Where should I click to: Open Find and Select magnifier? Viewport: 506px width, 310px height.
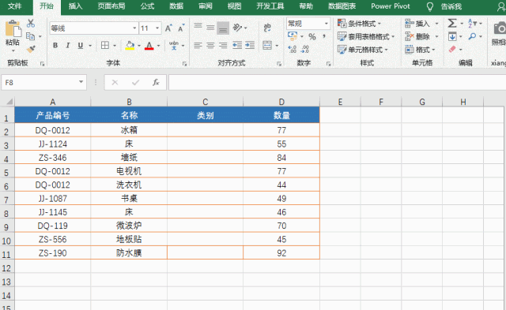[x=472, y=36]
